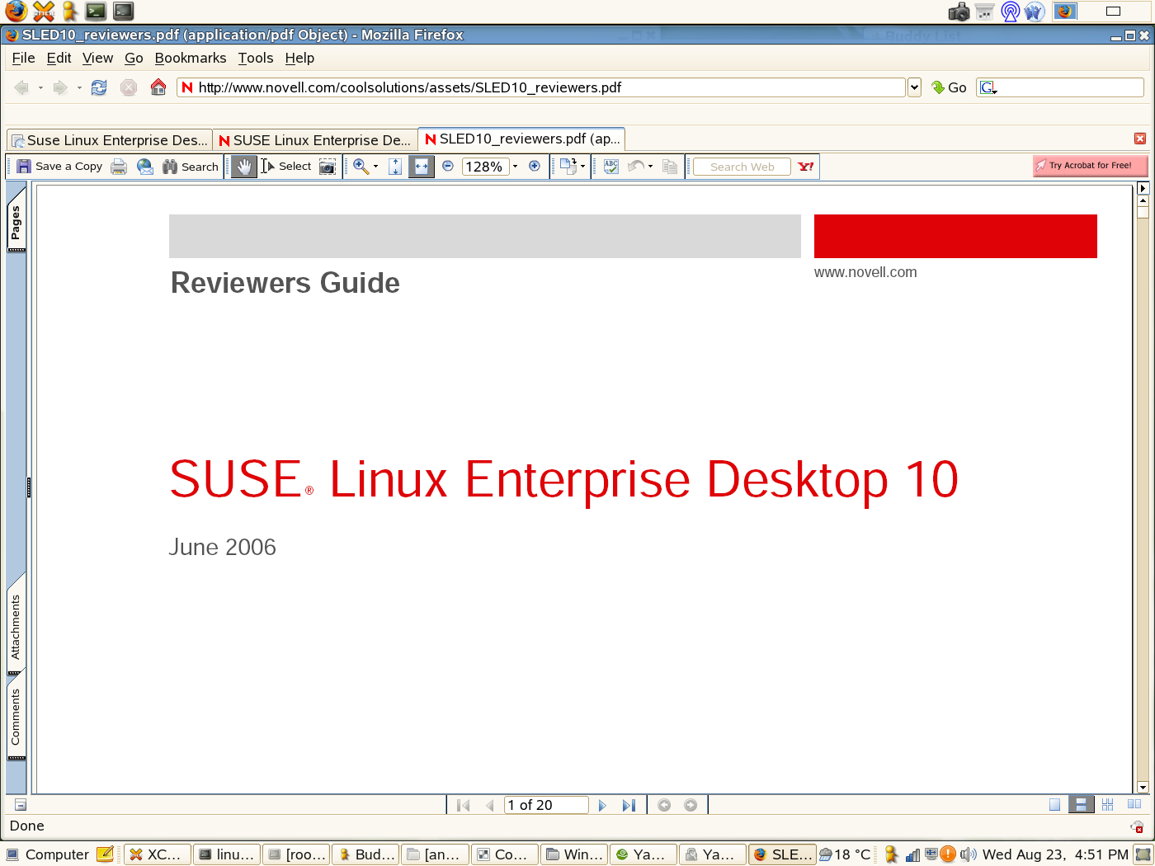Open the Tools menu
The image size is (1155, 866).
pyautogui.click(x=256, y=58)
